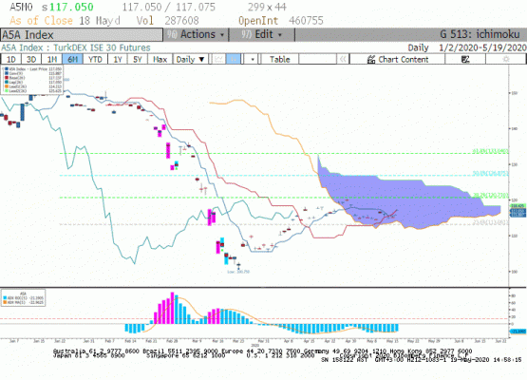The image size is (527, 380).
Task: Click the red Base line legend swatch
Action: click(x=7, y=78)
